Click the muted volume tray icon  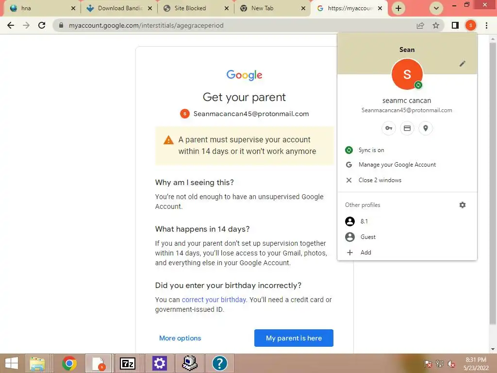point(451,363)
